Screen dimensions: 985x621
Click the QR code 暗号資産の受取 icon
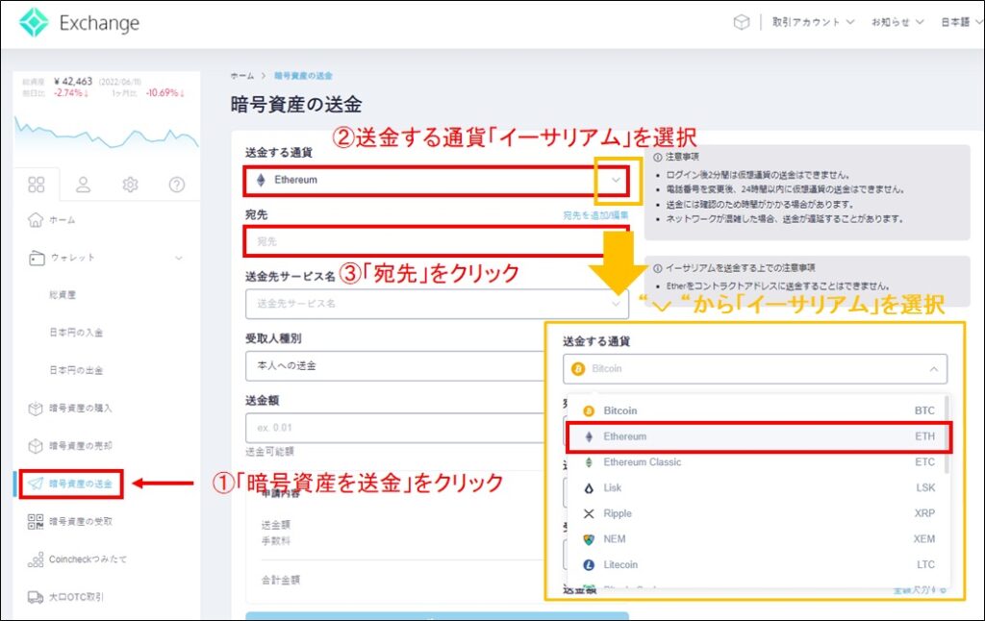click(x=36, y=521)
